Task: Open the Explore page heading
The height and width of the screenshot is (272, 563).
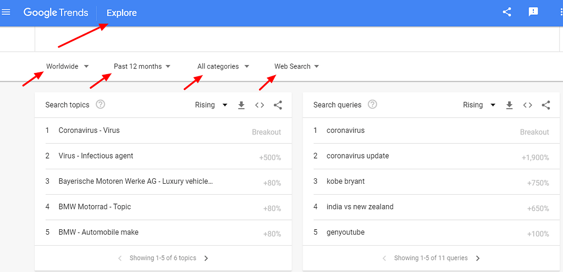Action: (122, 13)
